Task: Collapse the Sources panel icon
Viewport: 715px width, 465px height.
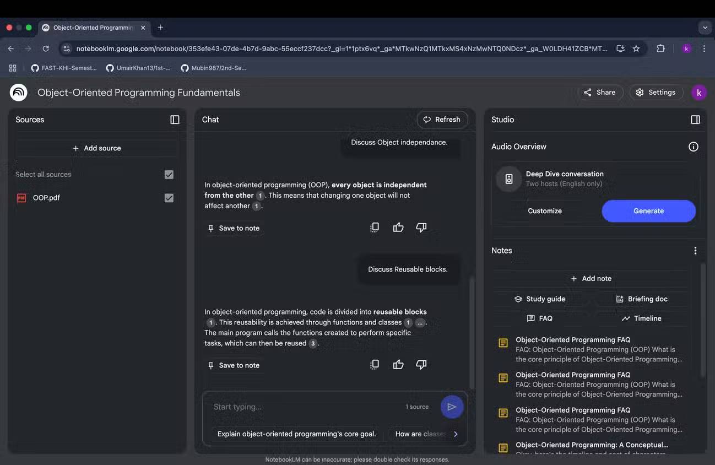Action: (175, 120)
